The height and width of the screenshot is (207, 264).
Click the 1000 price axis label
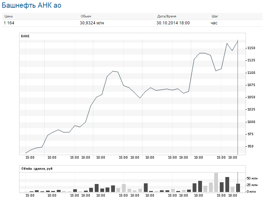pyautogui.click(x=251, y=122)
